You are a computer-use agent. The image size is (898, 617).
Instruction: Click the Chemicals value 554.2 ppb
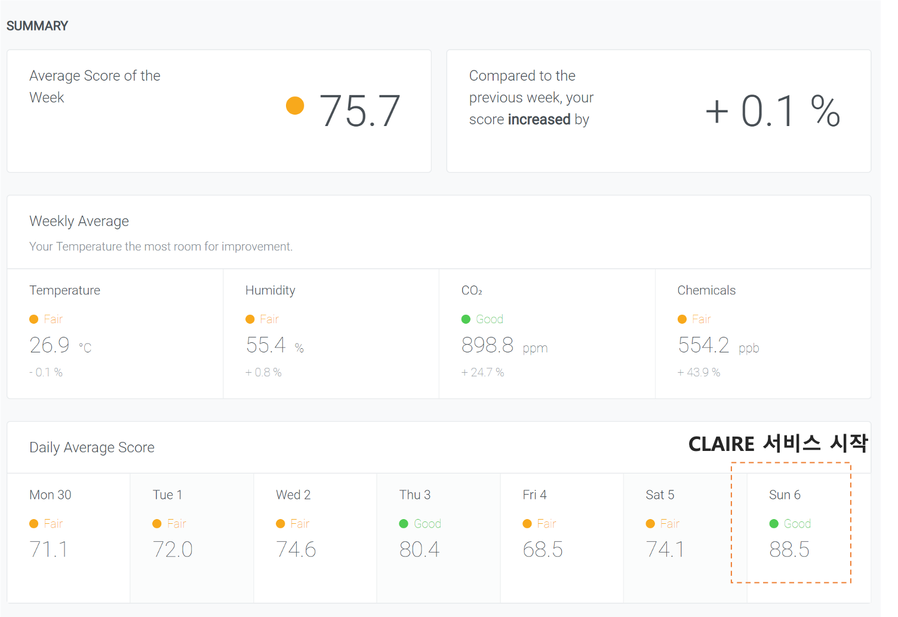tap(718, 345)
